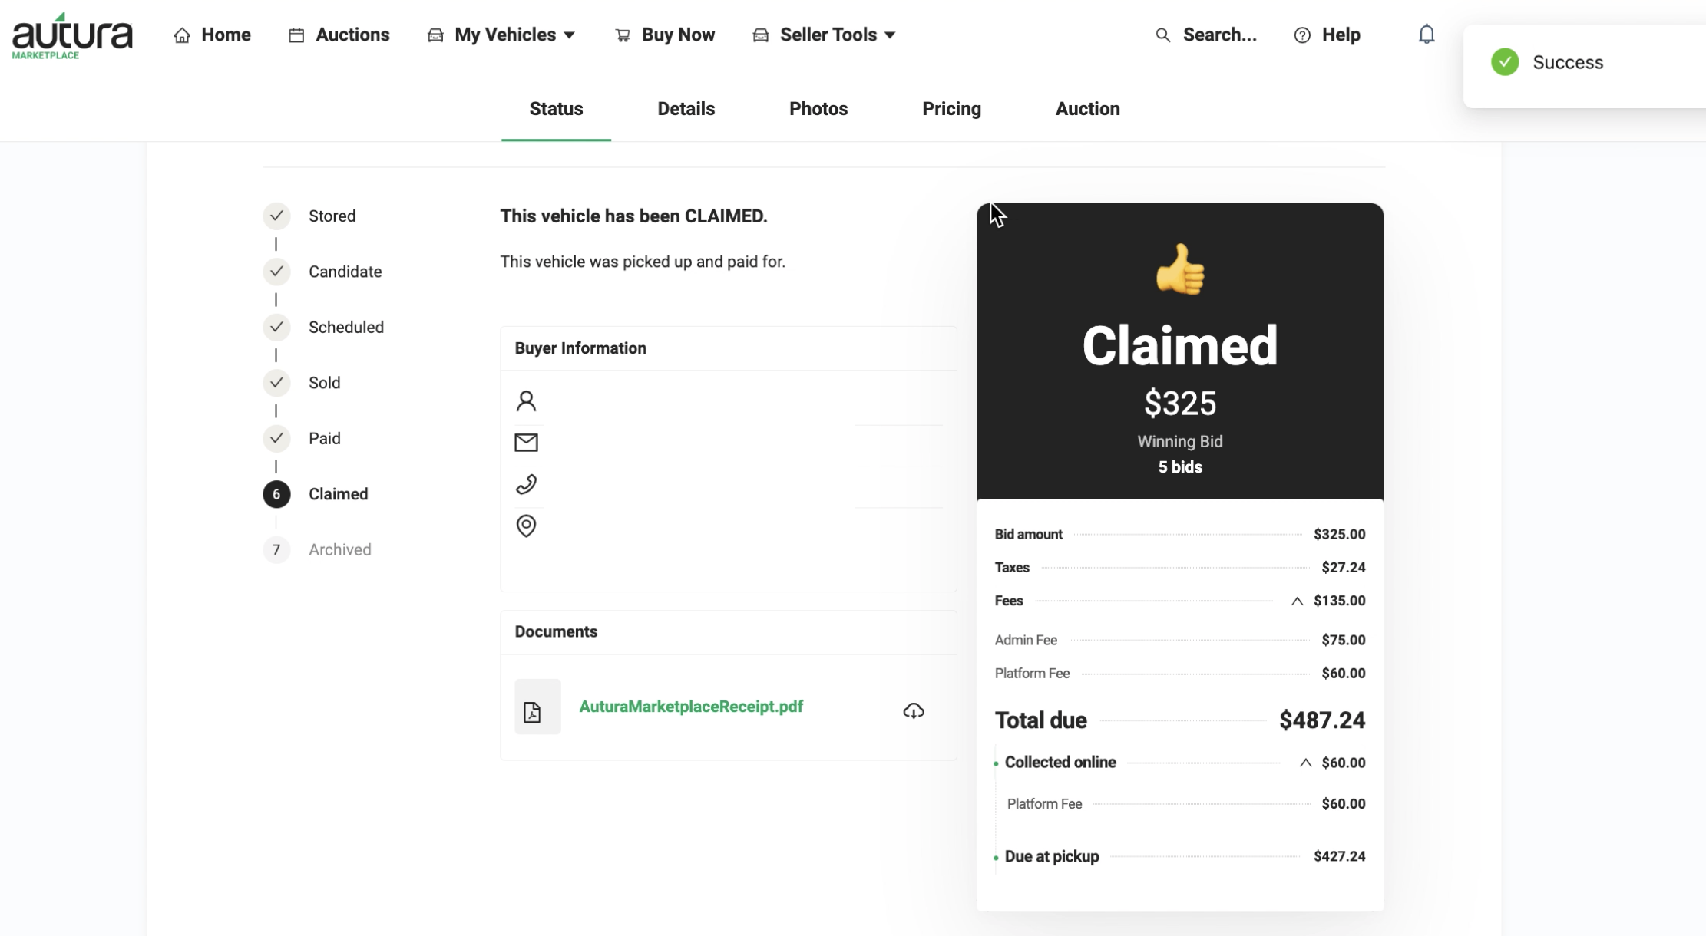Viewport: 1706px width, 936px height.
Task: Select the Sold step checkmark
Action: point(276,383)
